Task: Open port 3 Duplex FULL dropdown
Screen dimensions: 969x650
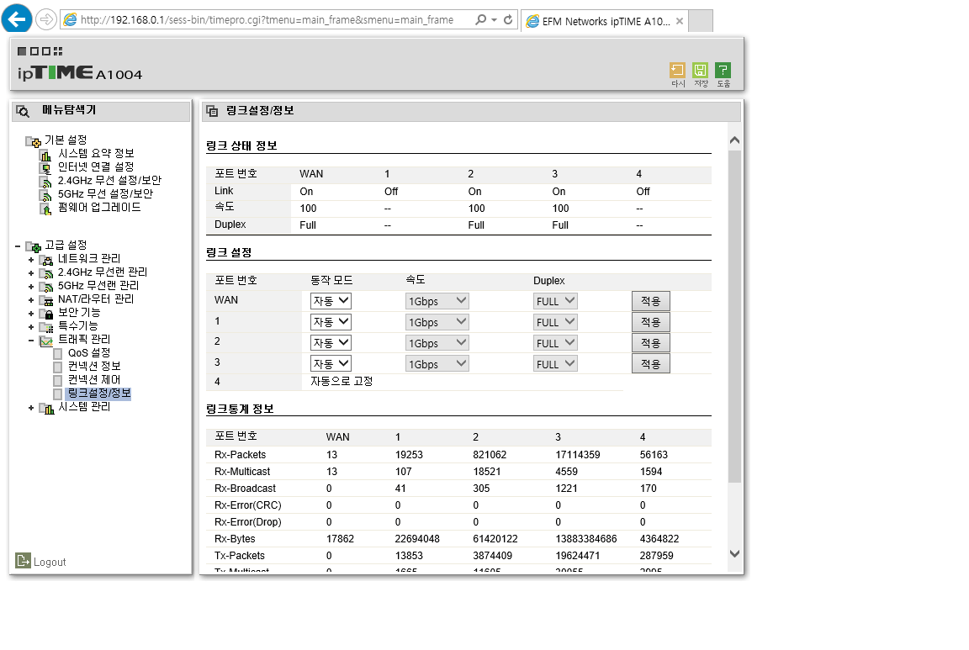Action: [555, 364]
